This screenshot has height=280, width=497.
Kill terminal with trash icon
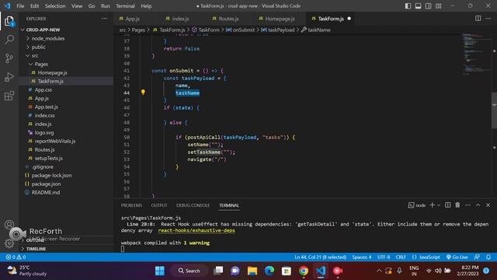(457, 205)
